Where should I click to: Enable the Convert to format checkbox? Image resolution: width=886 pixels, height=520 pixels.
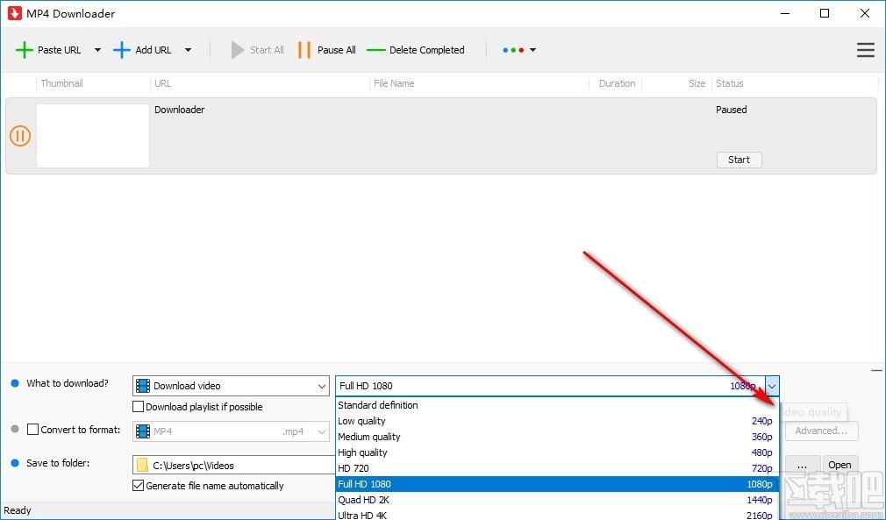32,430
